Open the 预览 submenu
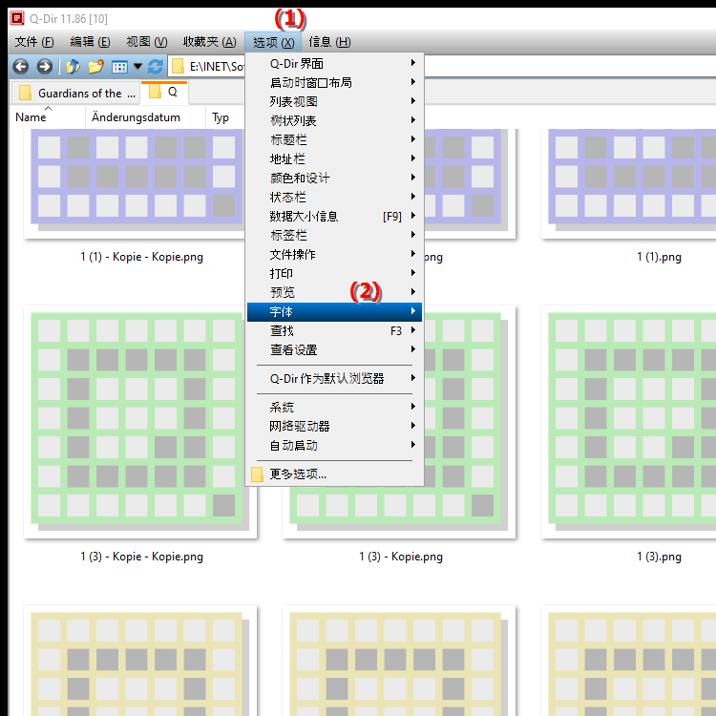The width and height of the screenshot is (716, 716). (334, 292)
